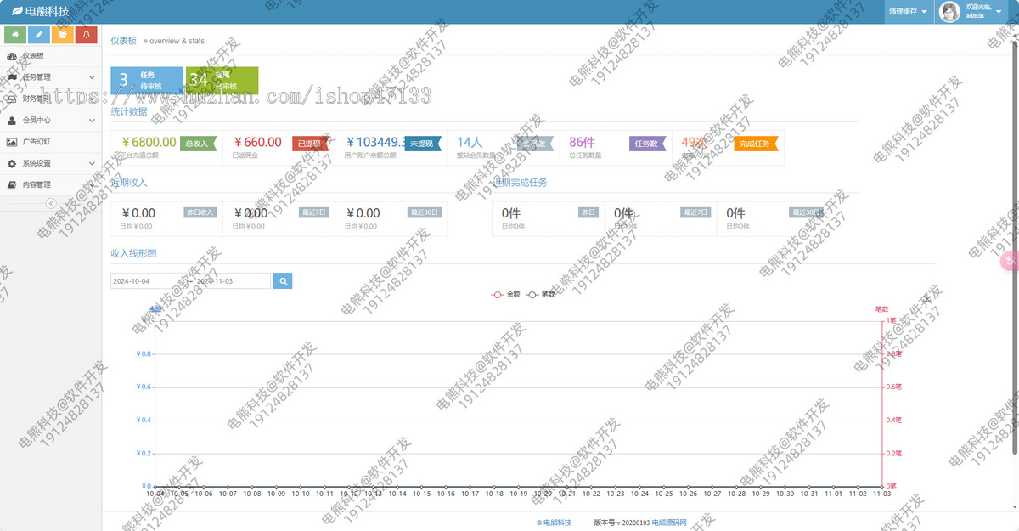Screen dimensions: 1019x531
Task: Click the 11-03 x-axis label
Action: [883, 494]
